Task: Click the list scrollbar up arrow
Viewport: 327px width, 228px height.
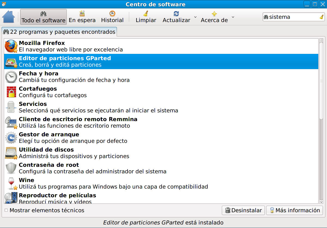Action: (x=321, y=41)
